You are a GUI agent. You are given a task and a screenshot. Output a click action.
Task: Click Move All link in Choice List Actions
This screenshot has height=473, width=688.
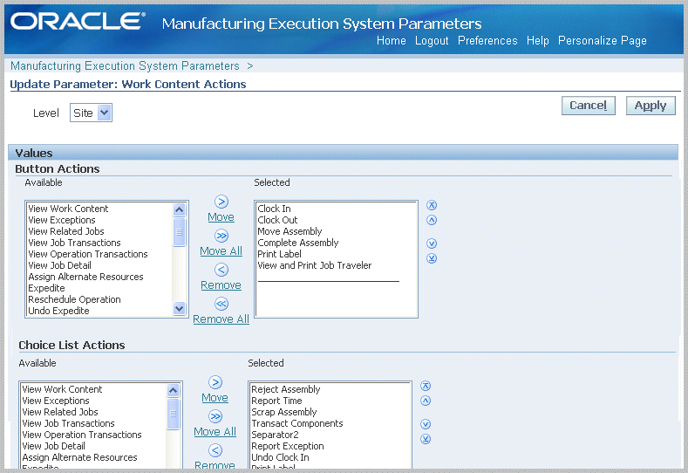tap(215, 431)
